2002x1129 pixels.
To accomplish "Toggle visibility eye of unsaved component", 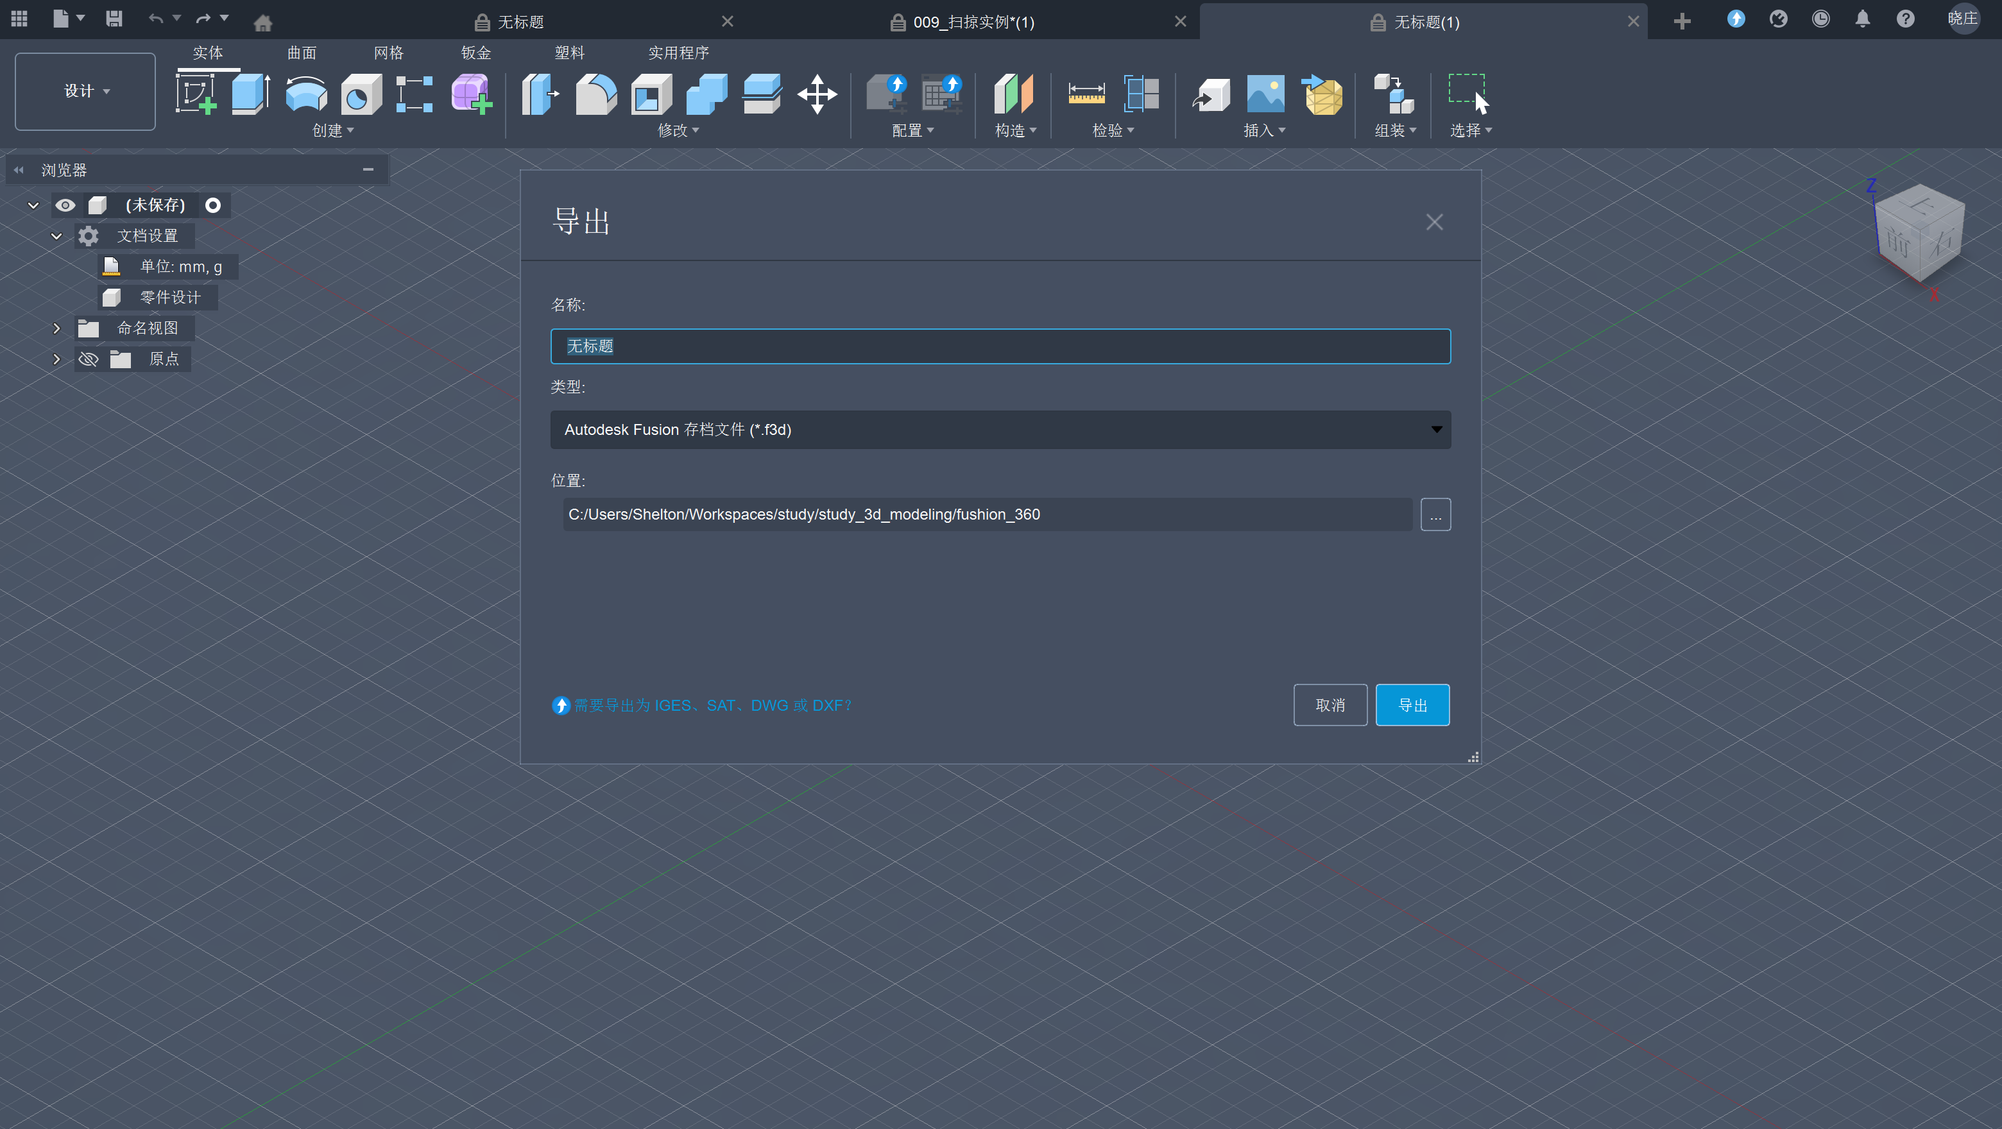I will (x=65, y=205).
